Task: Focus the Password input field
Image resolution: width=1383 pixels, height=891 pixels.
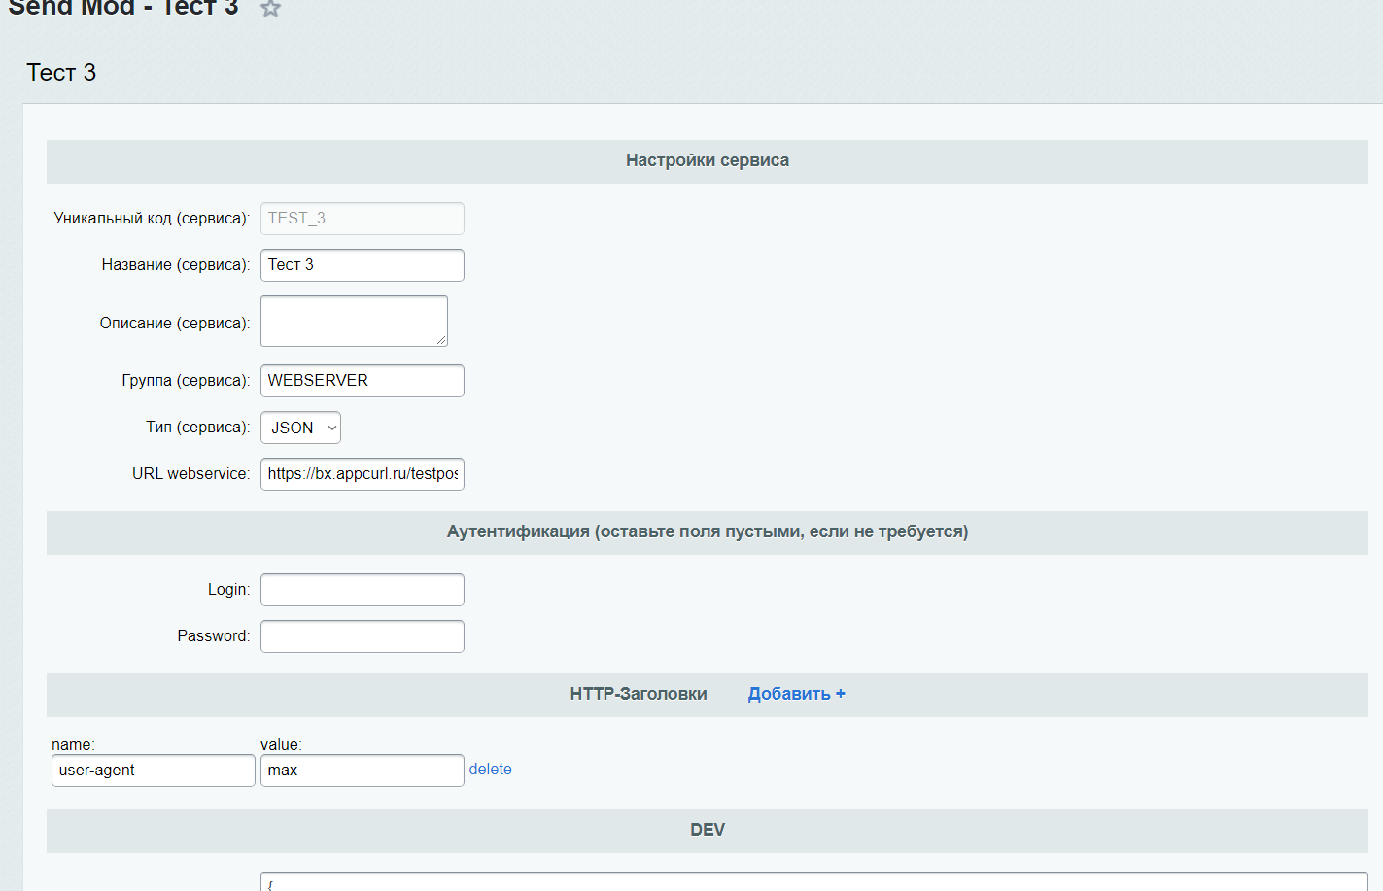Action: point(363,636)
